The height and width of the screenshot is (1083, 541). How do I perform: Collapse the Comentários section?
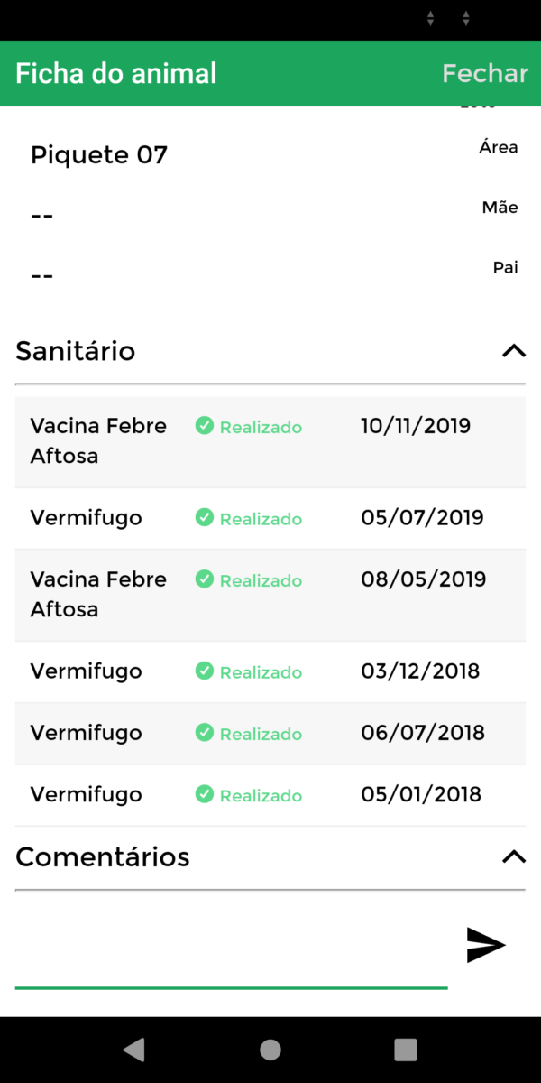(x=513, y=857)
